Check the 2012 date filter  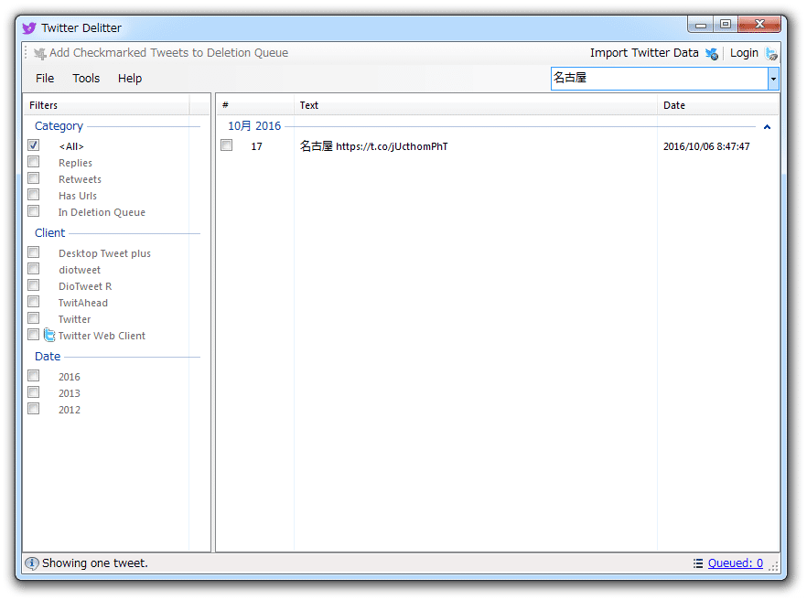pyautogui.click(x=34, y=409)
